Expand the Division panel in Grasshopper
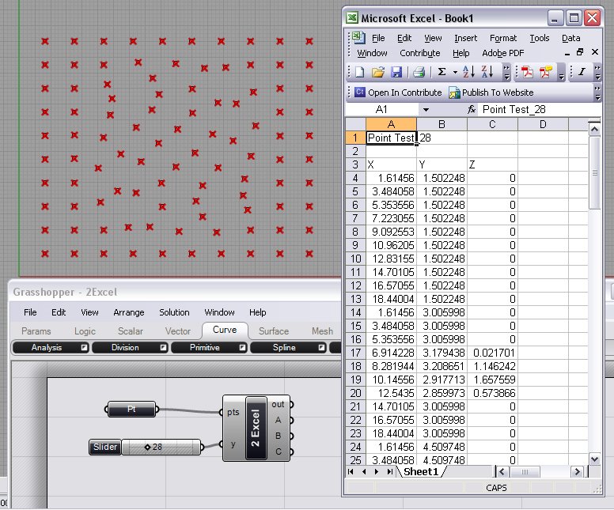The width and height of the screenshot is (614, 510). 163,347
